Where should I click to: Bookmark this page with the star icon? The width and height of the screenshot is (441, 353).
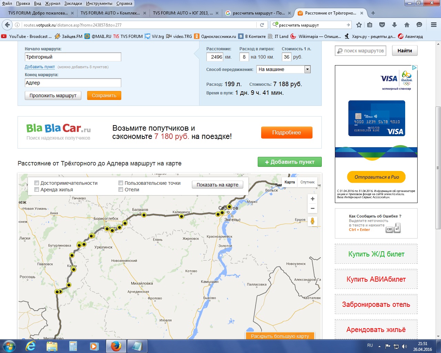click(x=359, y=25)
